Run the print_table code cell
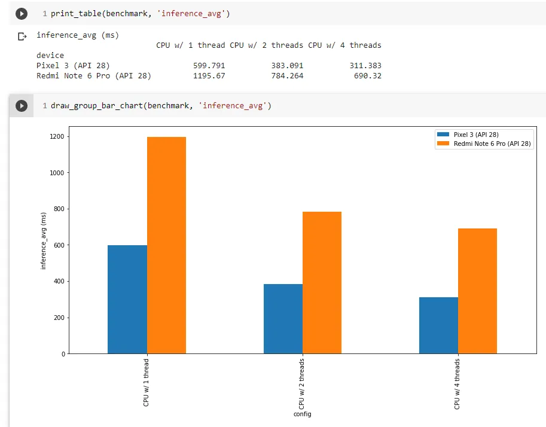546x427 pixels. tap(22, 14)
